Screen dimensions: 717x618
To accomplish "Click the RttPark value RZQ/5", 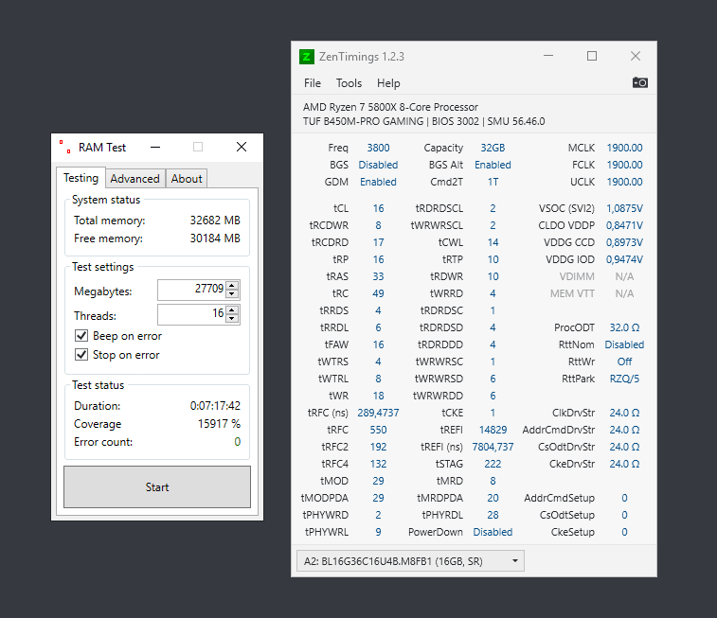I will [x=624, y=379].
